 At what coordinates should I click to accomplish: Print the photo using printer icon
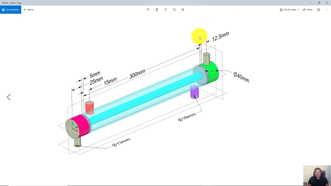tap(319, 10)
